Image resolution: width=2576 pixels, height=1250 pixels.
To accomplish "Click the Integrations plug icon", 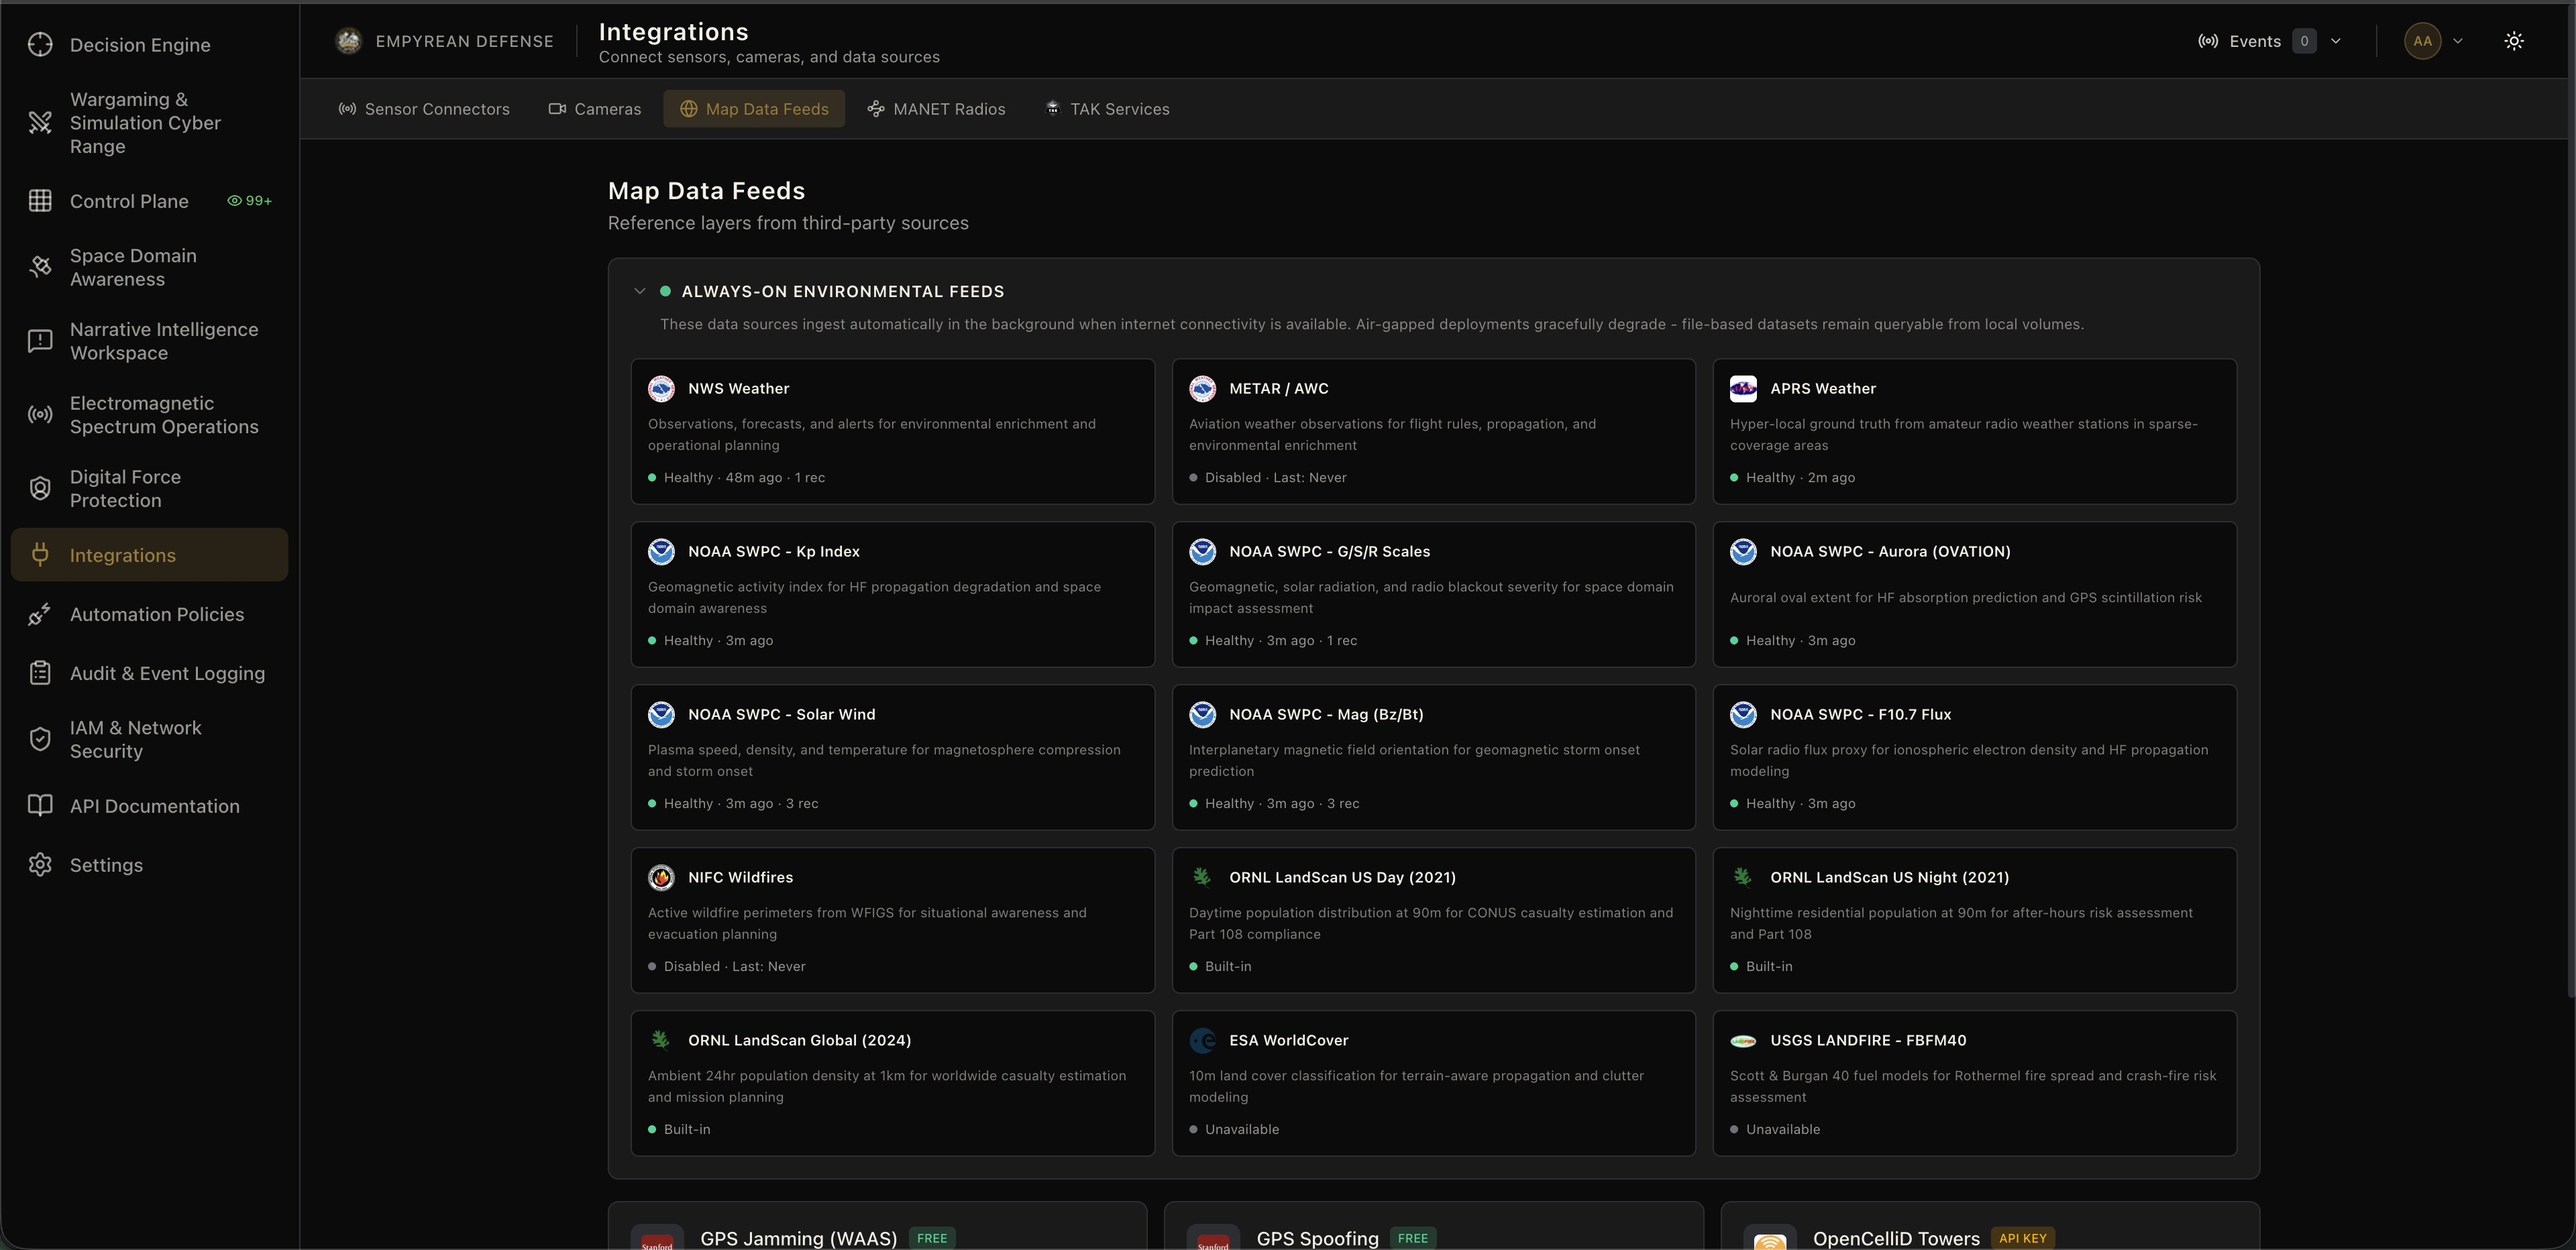I will pos(40,555).
